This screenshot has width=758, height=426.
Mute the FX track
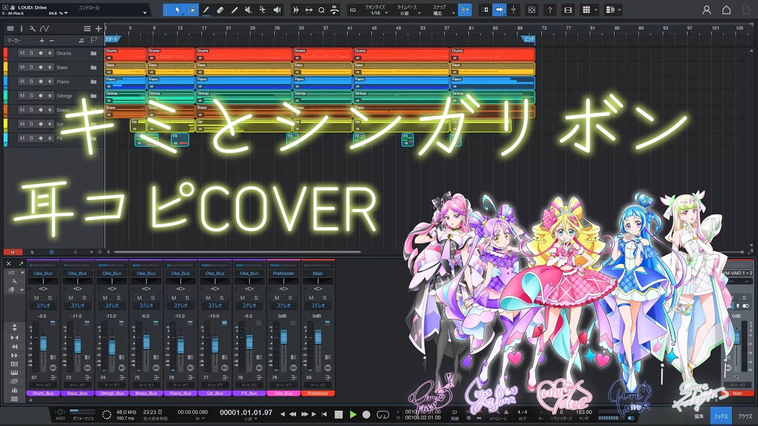click(x=22, y=138)
